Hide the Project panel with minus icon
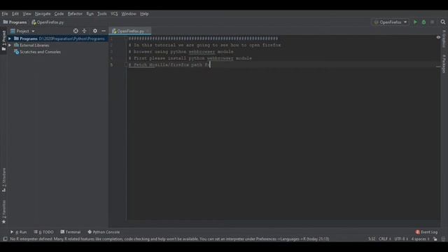 click(104, 31)
